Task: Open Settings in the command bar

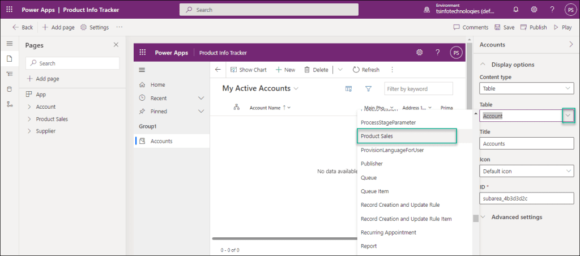Action: (95, 27)
